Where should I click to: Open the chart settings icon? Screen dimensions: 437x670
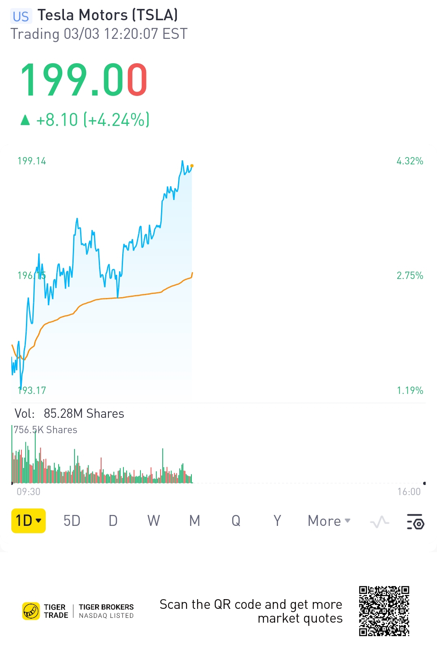coord(415,521)
